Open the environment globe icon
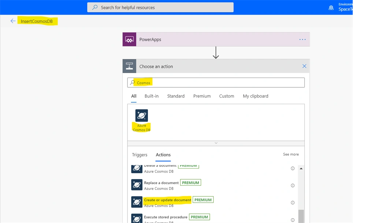 click(x=331, y=8)
